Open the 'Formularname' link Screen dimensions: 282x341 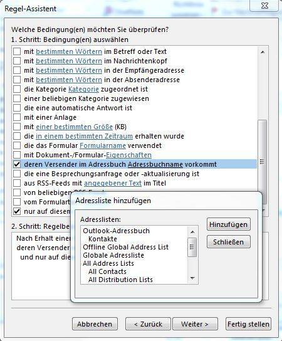click(103, 145)
